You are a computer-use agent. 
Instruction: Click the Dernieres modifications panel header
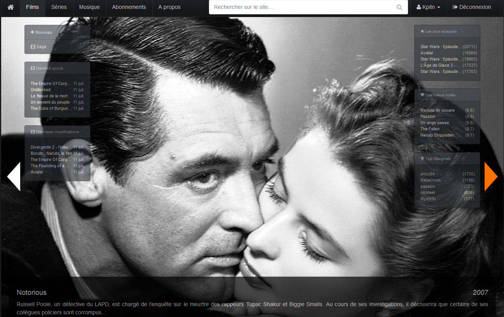click(57, 132)
